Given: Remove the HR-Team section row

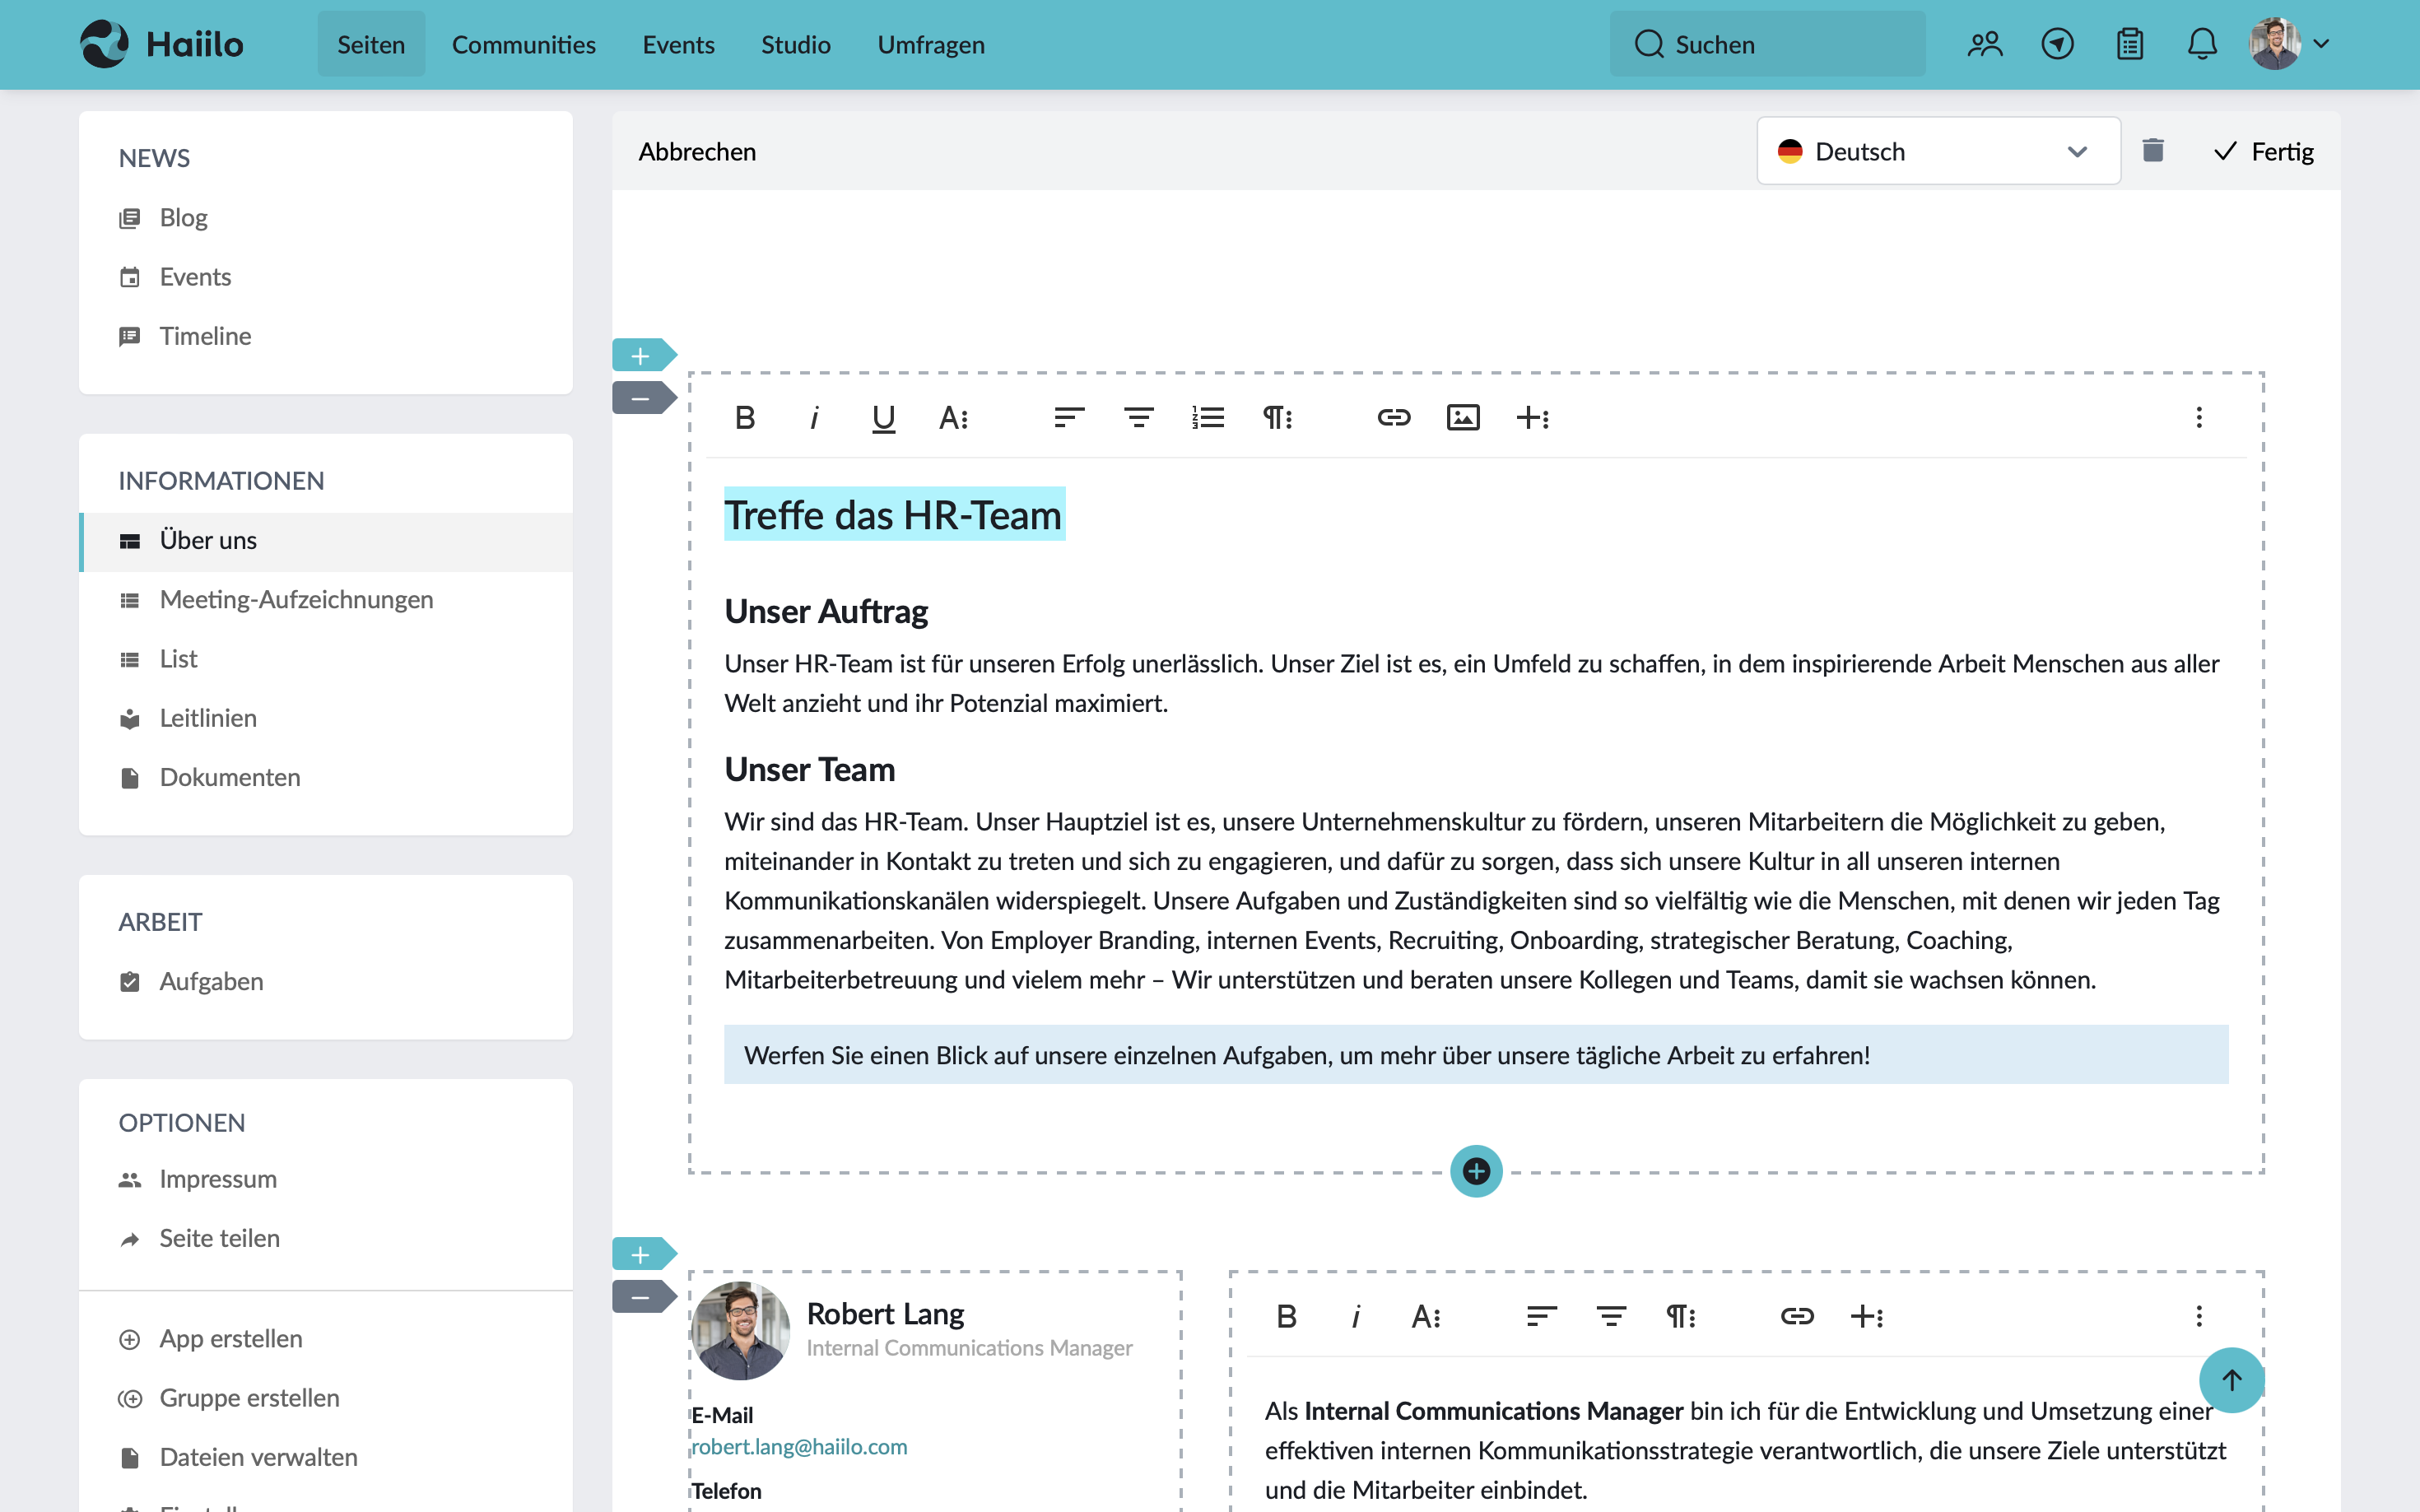Looking at the screenshot, I should pos(643,398).
